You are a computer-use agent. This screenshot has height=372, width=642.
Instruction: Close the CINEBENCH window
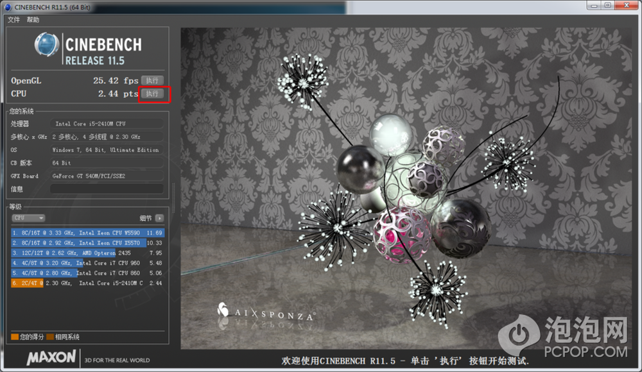pos(627,5)
